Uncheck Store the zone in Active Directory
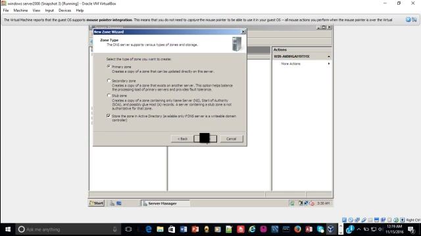 109,116
